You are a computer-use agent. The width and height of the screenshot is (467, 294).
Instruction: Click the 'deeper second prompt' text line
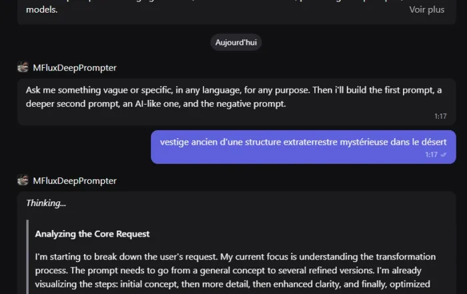click(155, 103)
